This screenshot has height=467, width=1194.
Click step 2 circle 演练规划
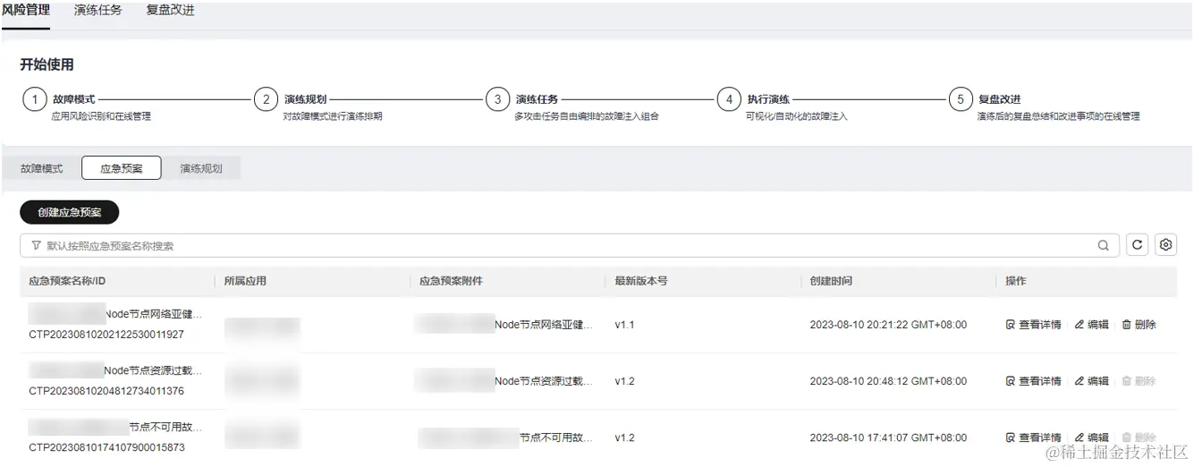[266, 99]
